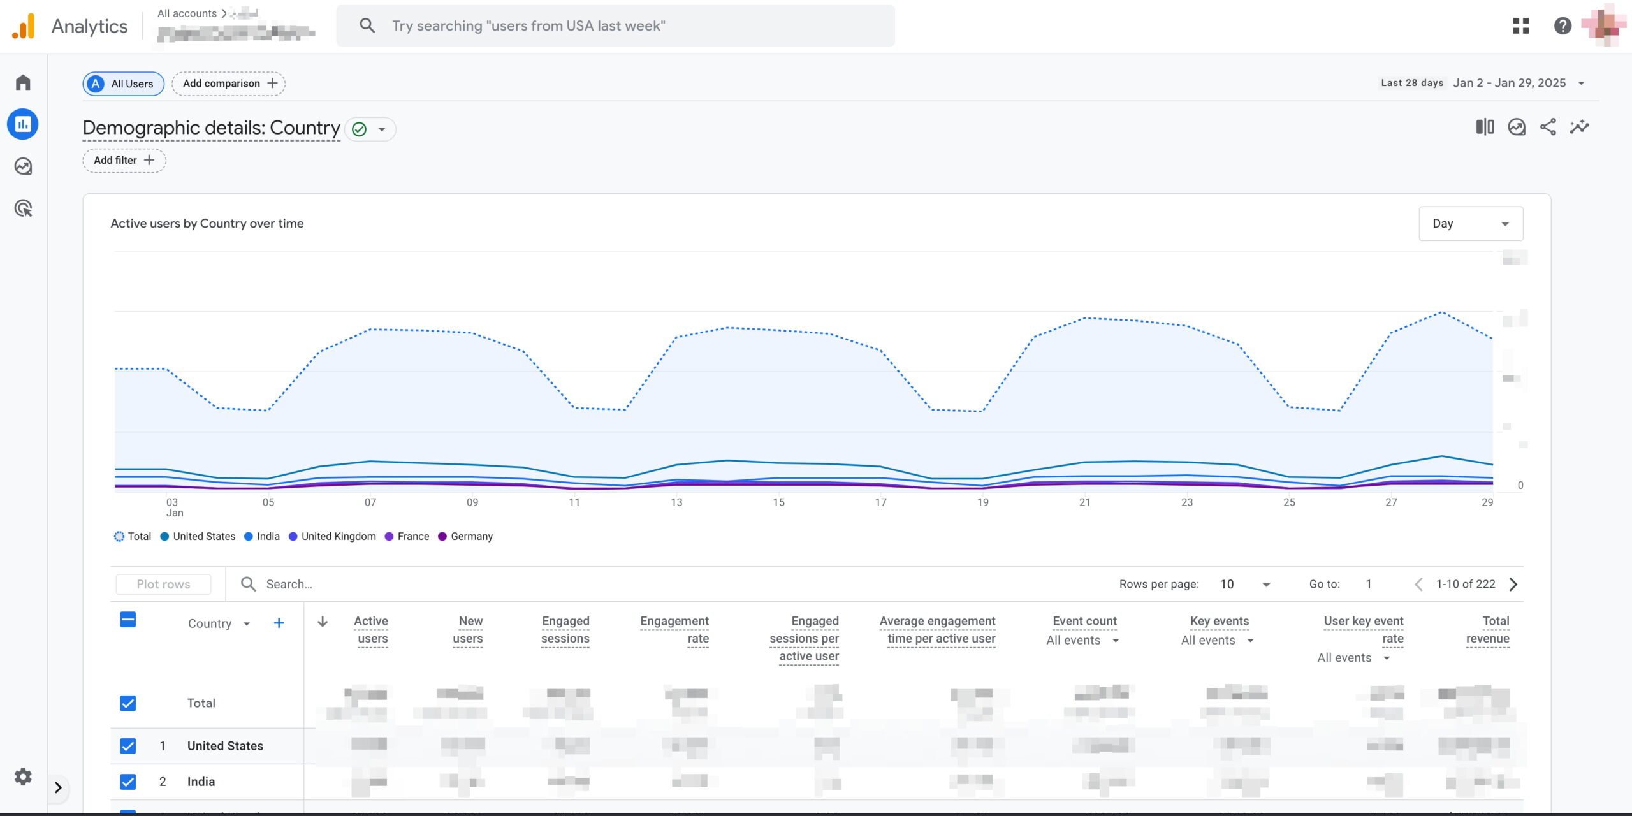Toggle India row checkbox
Image resolution: width=1632 pixels, height=816 pixels.
point(127,782)
